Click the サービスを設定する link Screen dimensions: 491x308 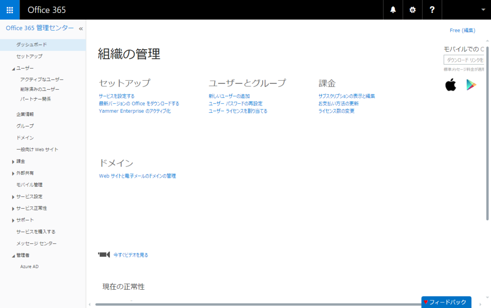click(117, 96)
